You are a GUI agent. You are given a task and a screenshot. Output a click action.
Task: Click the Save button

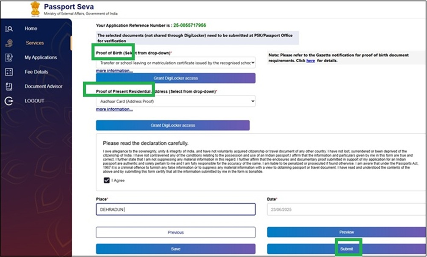coord(175,249)
